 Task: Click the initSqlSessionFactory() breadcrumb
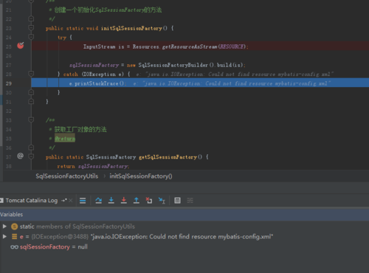(141, 176)
